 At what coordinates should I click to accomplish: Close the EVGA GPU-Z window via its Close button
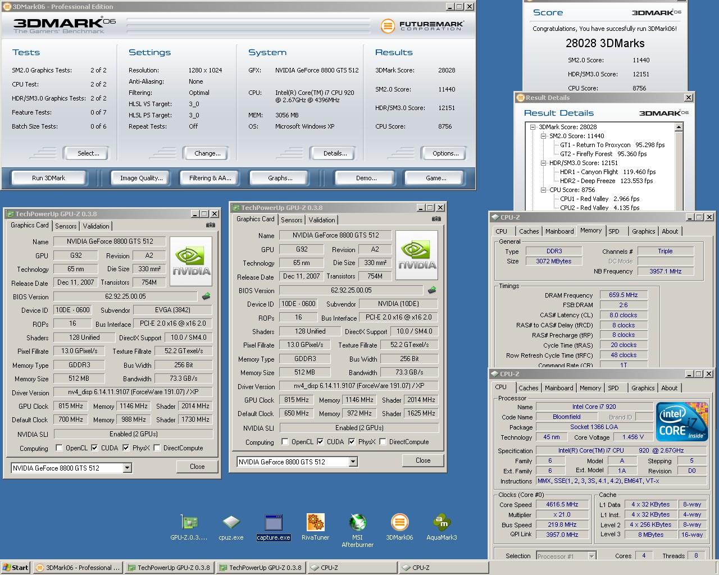[x=197, y=467]
